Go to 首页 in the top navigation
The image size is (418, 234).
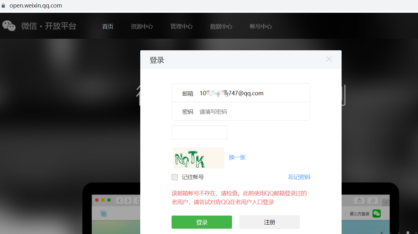(x=108, y=27)
